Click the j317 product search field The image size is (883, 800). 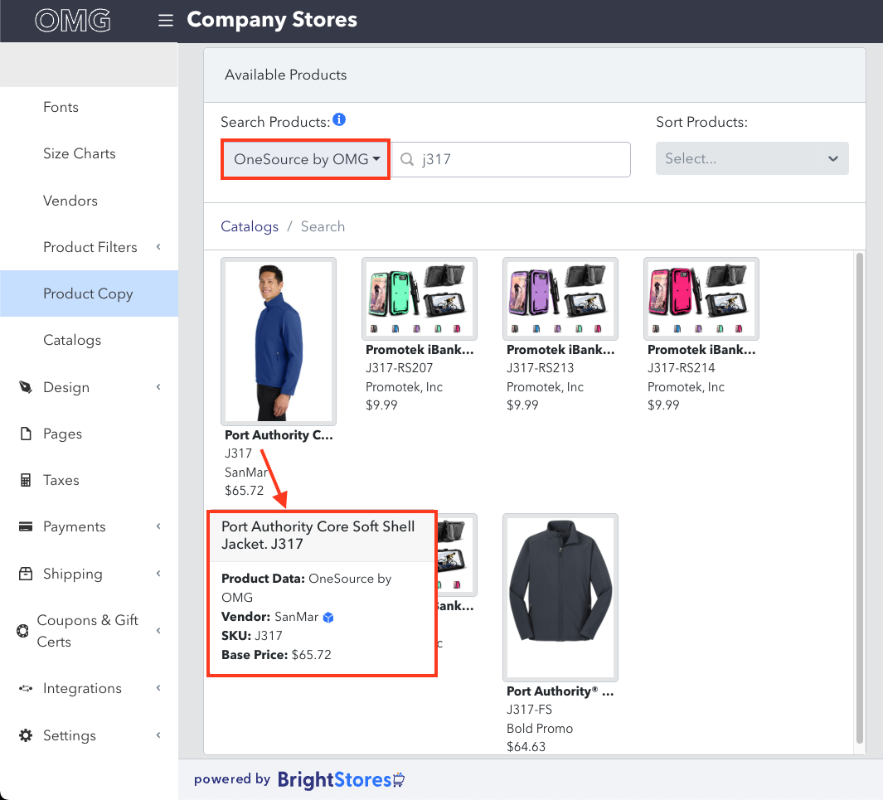tap(511, 159)
